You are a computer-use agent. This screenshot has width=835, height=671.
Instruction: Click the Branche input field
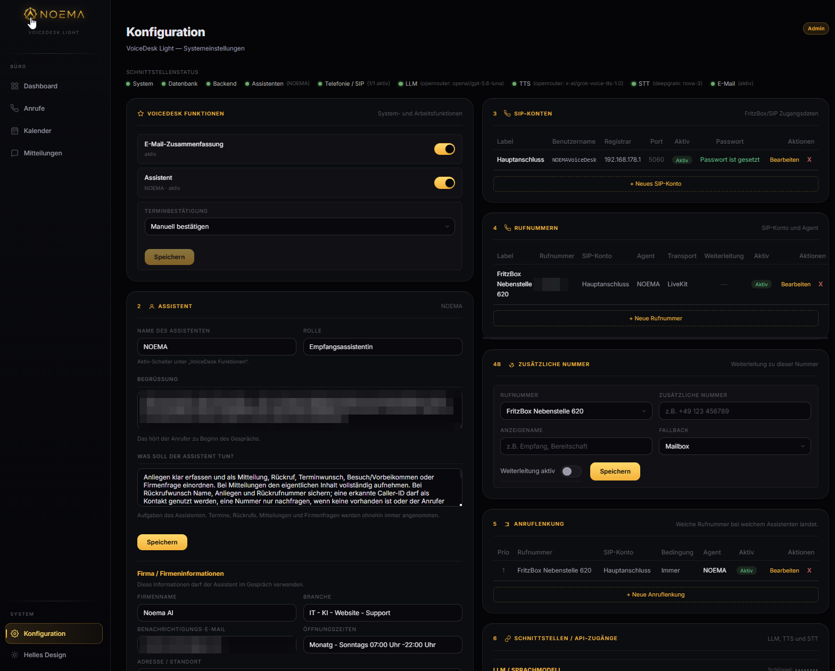[383, 613]
